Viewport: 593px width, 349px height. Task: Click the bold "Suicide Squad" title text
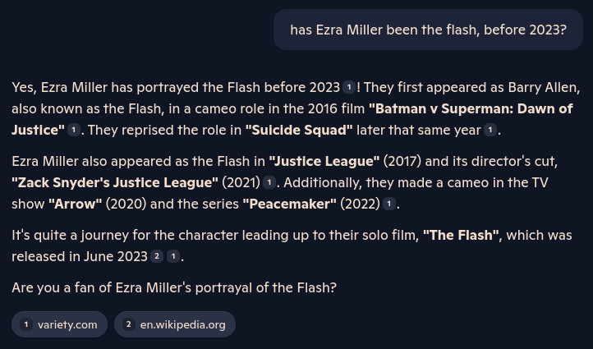[x=299, y=130]
